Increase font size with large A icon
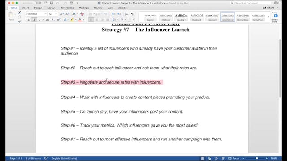This screenshot has height=161, width=287. coord(61,14)
